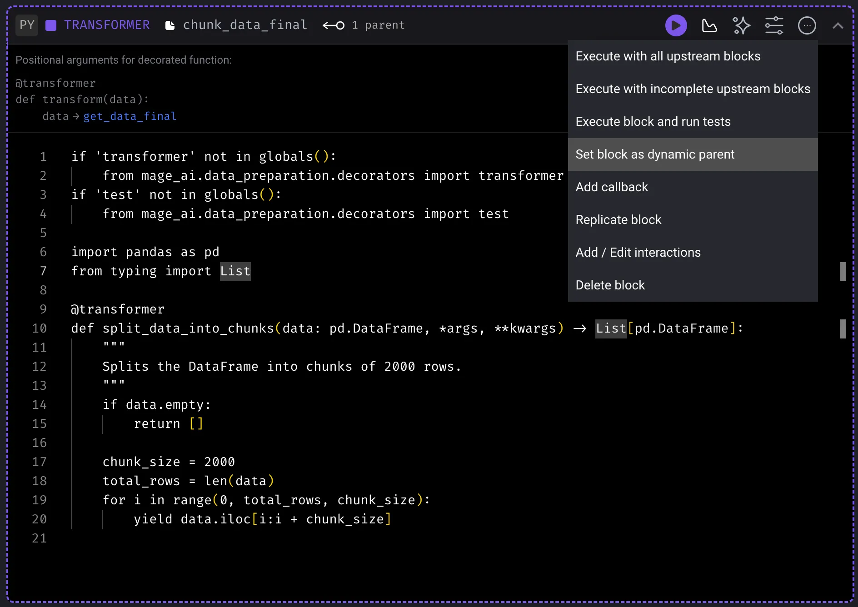The height and width of the screenshot is (607, 858).
Task: Choose Execute block and run tests
Action: tap(693, 122)
